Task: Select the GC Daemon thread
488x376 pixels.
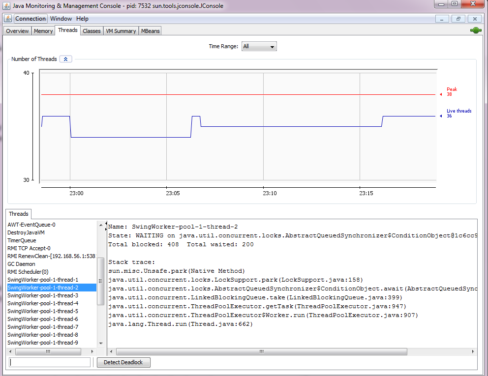Action: [x=22, y=264]
